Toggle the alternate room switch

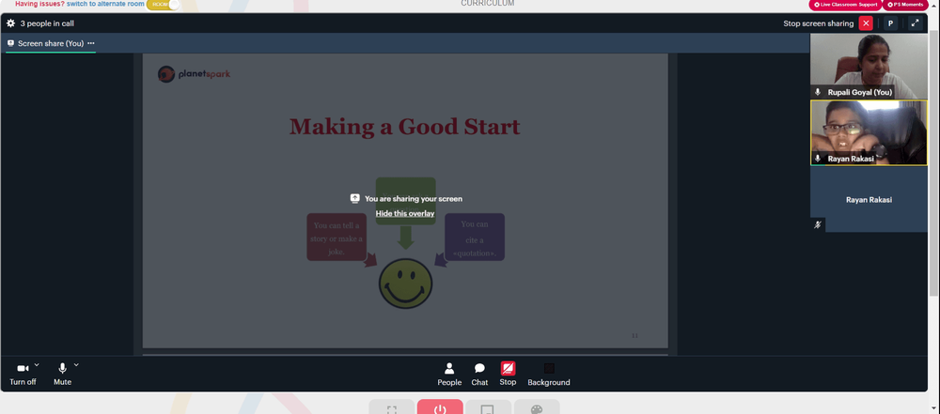(x=163, y=4)
